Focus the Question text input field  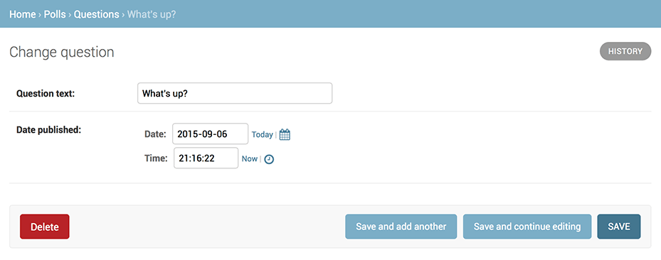point(235,93)
